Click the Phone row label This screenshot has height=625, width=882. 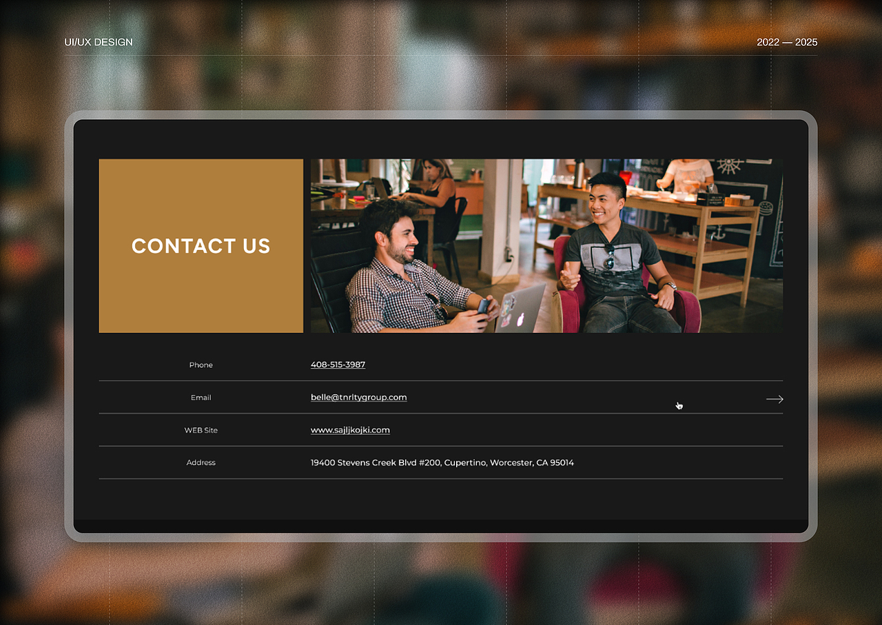tap(201, 365)
